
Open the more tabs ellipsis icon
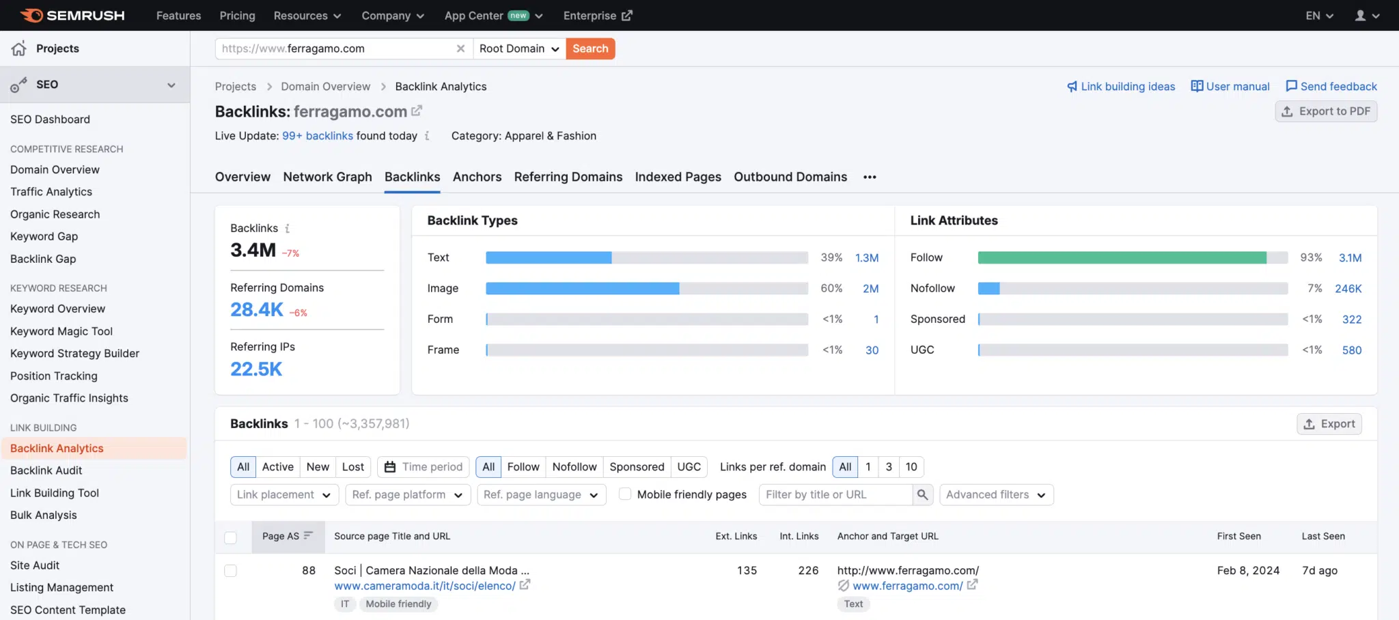(870, 177)
